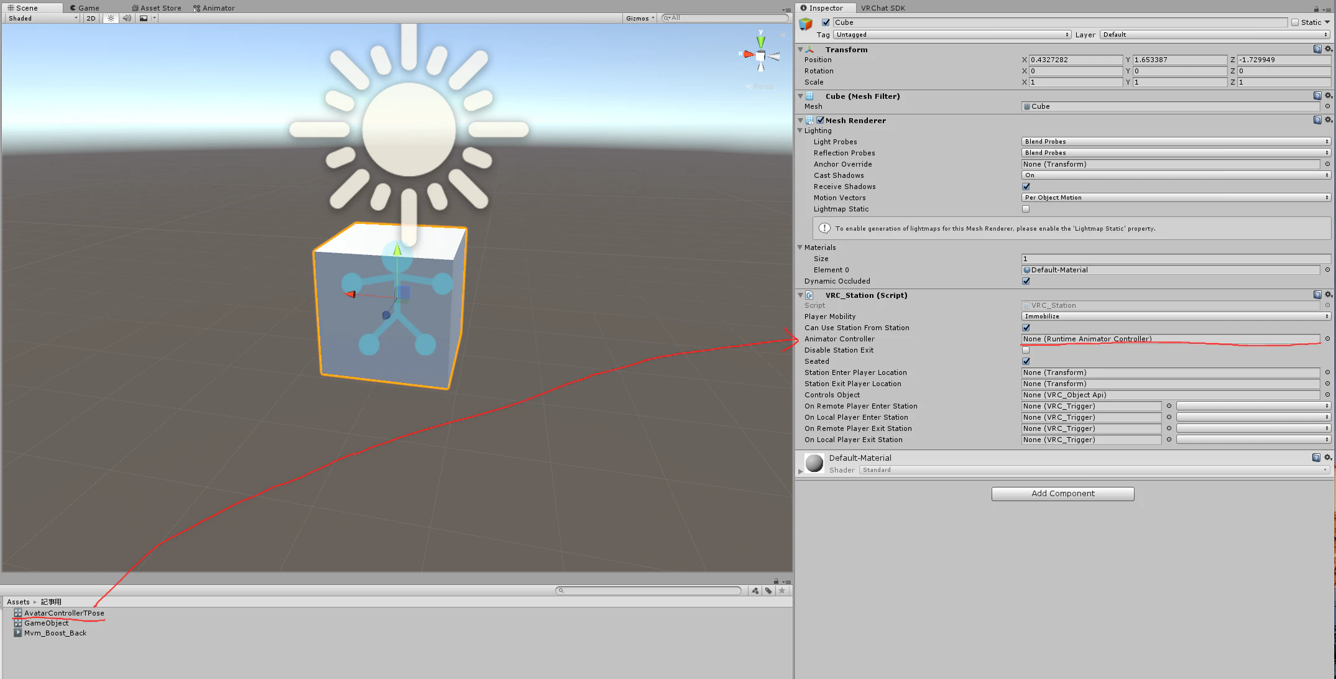This screenshot has height=679, width=1336.
Task: Open Player Mobility Immobilize dropdown
Action: 1176,316
